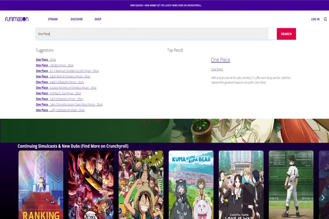329x219 pixels.
Task: Open the baseball anime poster
Action: point(291,184)
